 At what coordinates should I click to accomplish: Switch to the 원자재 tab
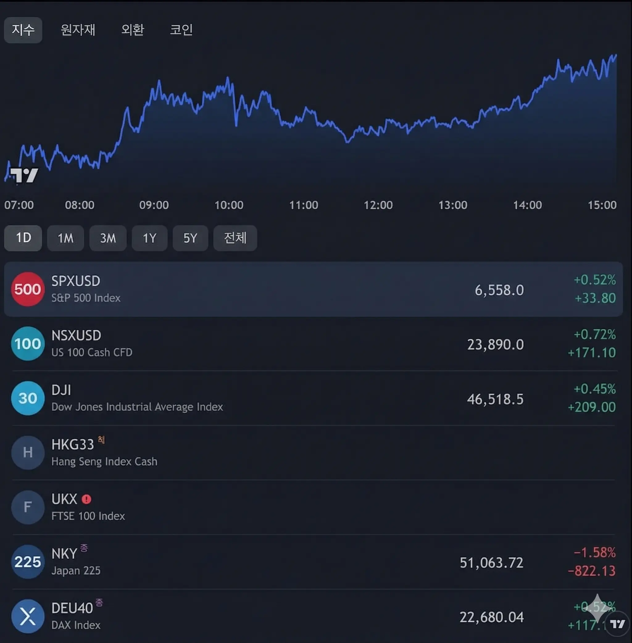(x=78, y=30)
